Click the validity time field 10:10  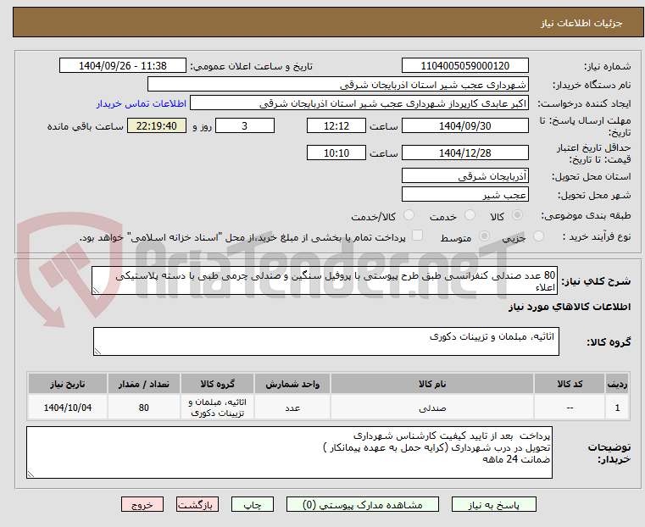336,153
